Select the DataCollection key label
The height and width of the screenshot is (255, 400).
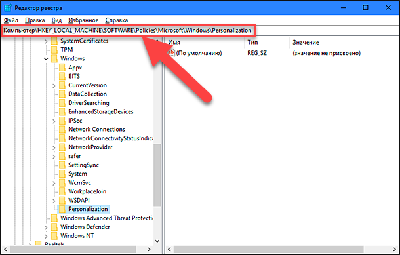[x=87, y=94]
